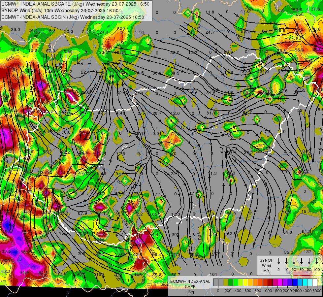Click the map value 24.7

(x=210, y=32)
